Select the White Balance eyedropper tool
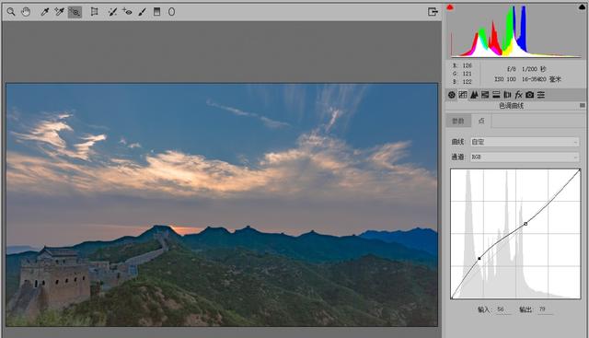The image size is (589, 338). (x=44, y=12)
